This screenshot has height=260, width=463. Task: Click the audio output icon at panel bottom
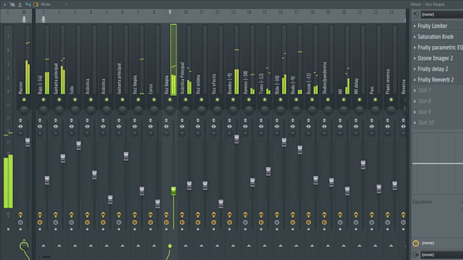click(x=416, y=255)
